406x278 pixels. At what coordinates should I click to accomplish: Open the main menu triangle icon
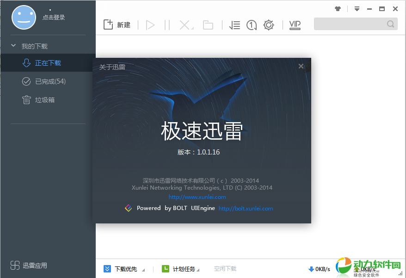[x=357, y=9]
